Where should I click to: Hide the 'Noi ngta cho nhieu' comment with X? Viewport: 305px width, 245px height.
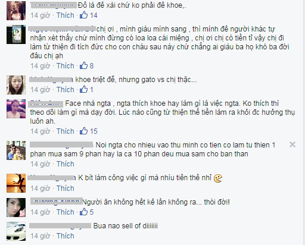point(292,145)
